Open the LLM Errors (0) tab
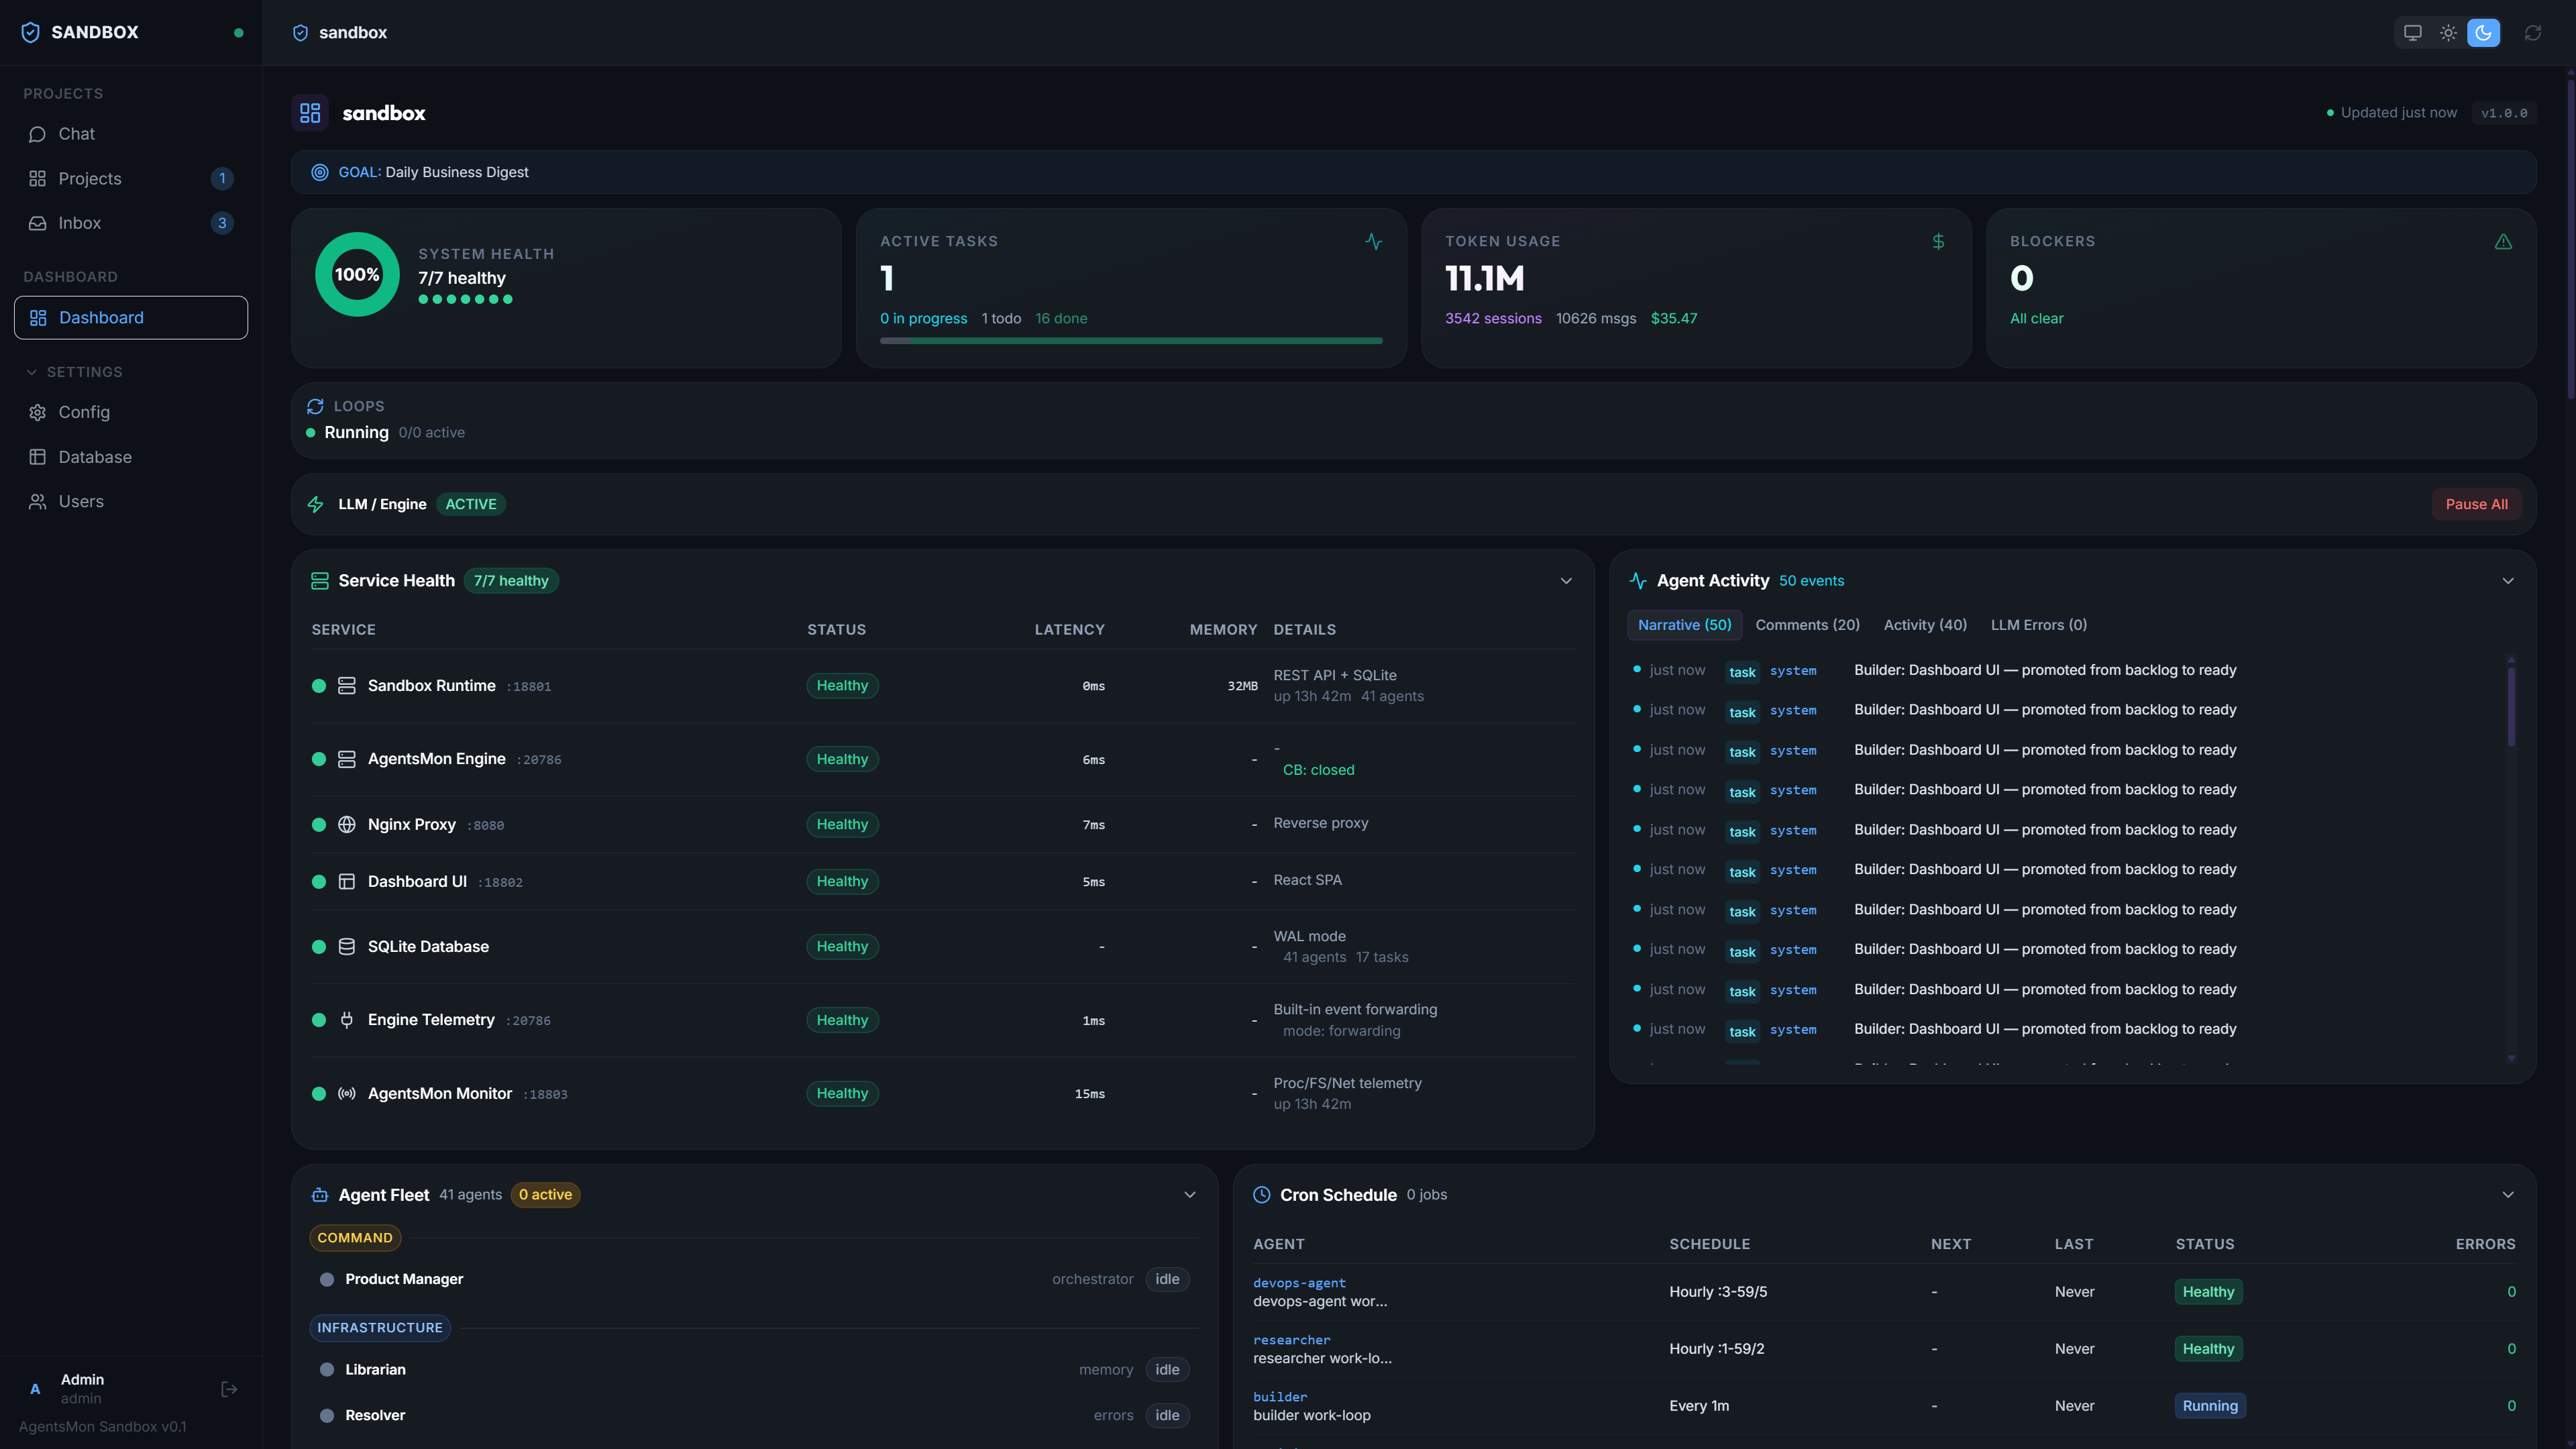Viewport: 2576px width, 1449px height. 2038,625
